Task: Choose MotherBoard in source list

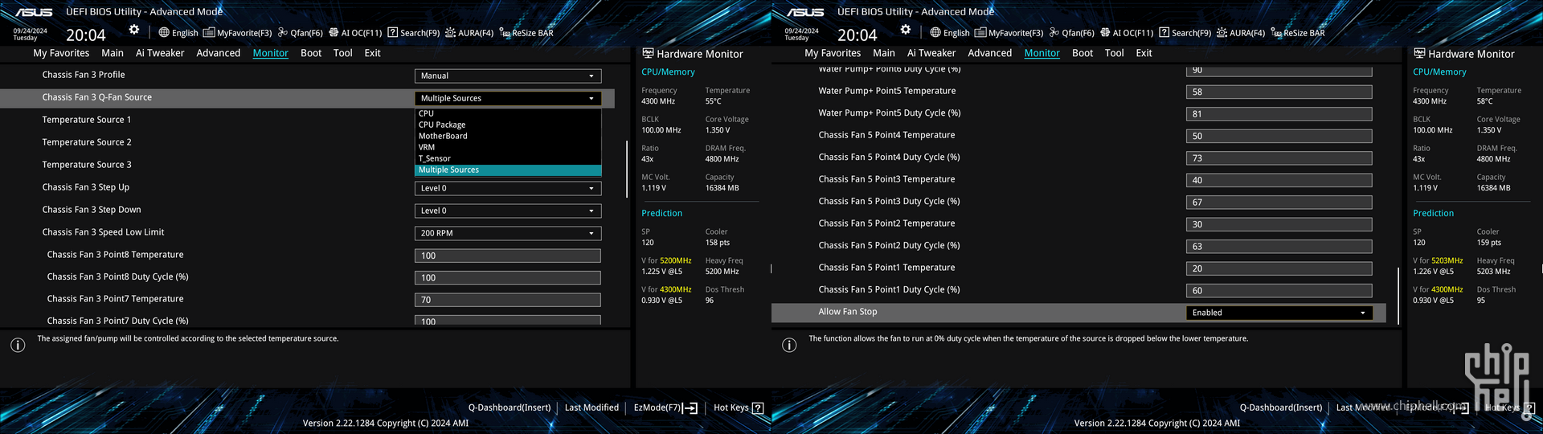Action: pyautogui.click(x=508, y=136)
